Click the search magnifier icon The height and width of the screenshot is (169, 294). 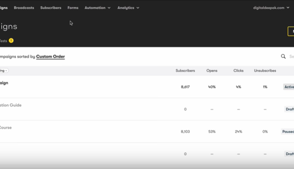tap(283, 56)
